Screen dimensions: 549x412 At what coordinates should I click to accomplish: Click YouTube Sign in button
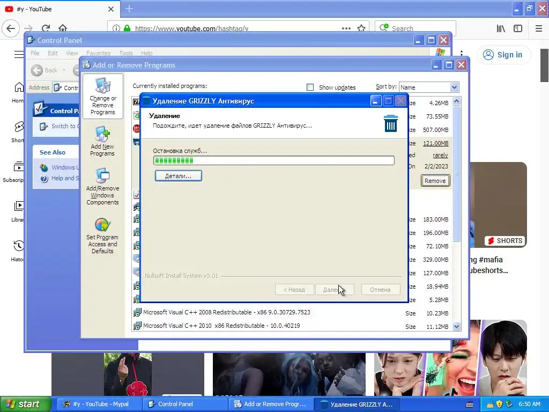(503, 55)
